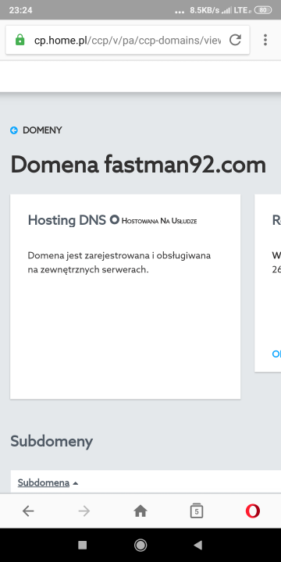Click the partially visible blue link in right card
Viewport: 281px width, 562px height.
coord(276,354)
